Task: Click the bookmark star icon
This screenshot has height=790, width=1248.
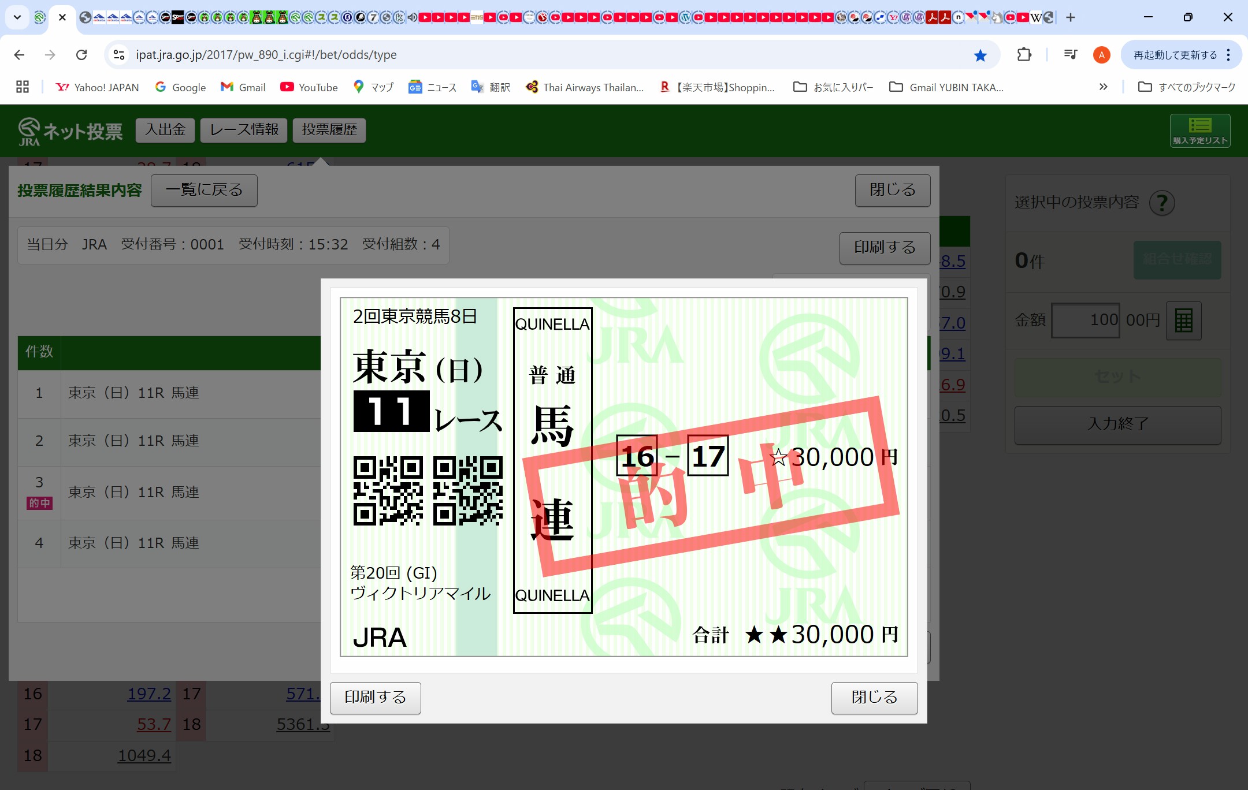Action: (x=980, y=55)
